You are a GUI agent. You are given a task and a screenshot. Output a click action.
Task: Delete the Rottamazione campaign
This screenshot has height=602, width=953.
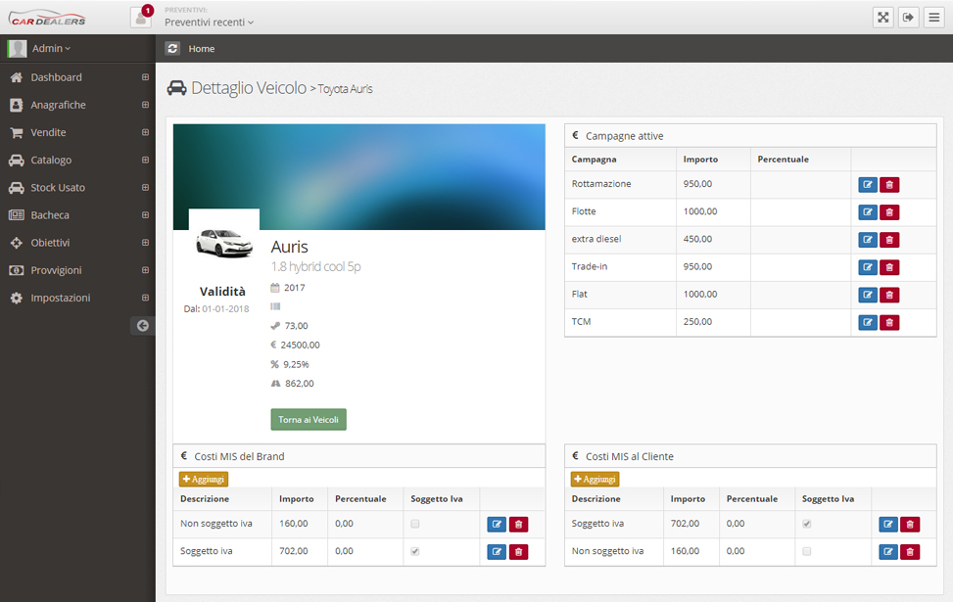pyautogui.click(x=889, y=185)
